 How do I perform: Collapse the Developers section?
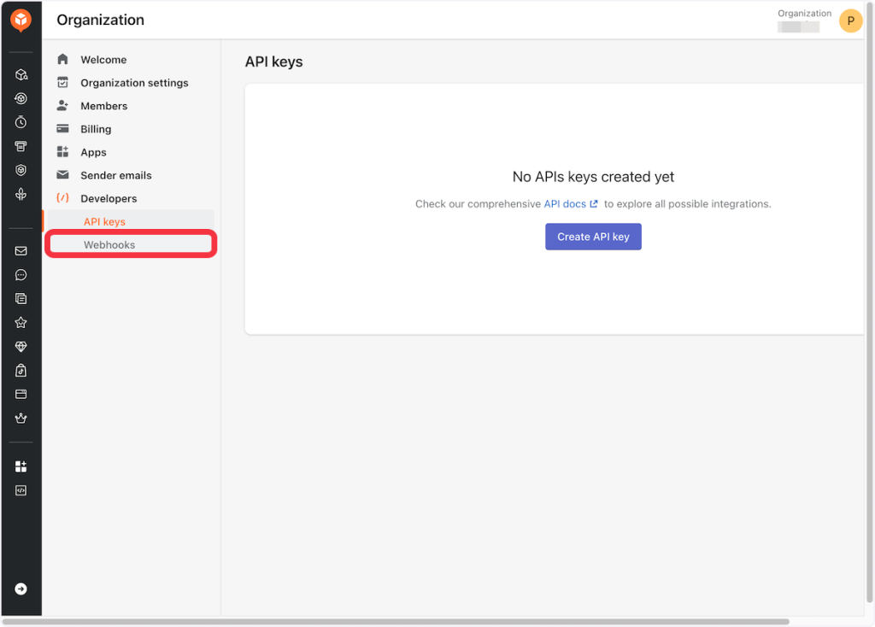(109, 198)
